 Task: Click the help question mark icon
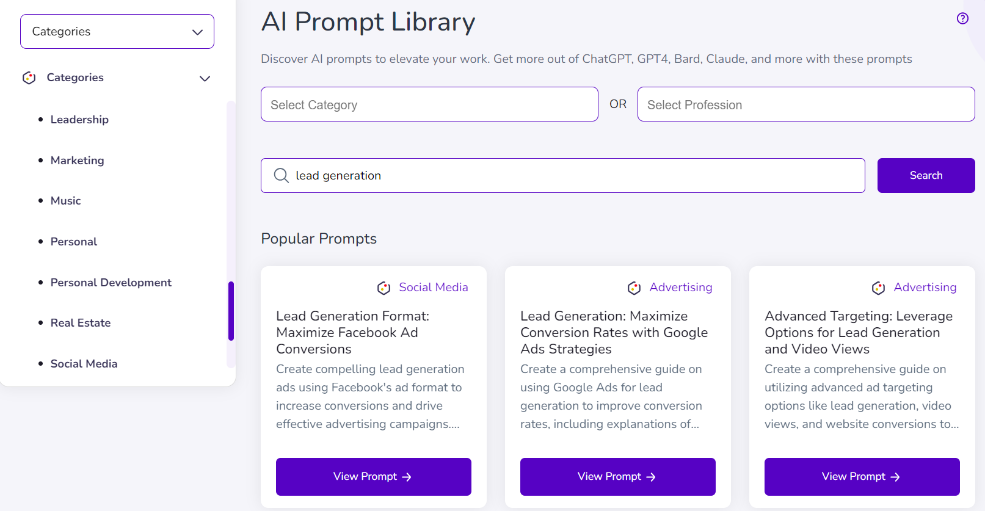point(962,18)
